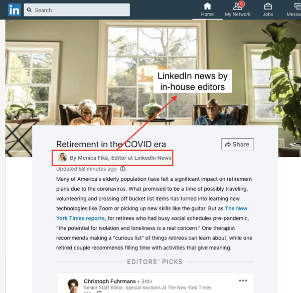Click the Search input field
The image size is (301, 293).
click(x=77, y=10)
